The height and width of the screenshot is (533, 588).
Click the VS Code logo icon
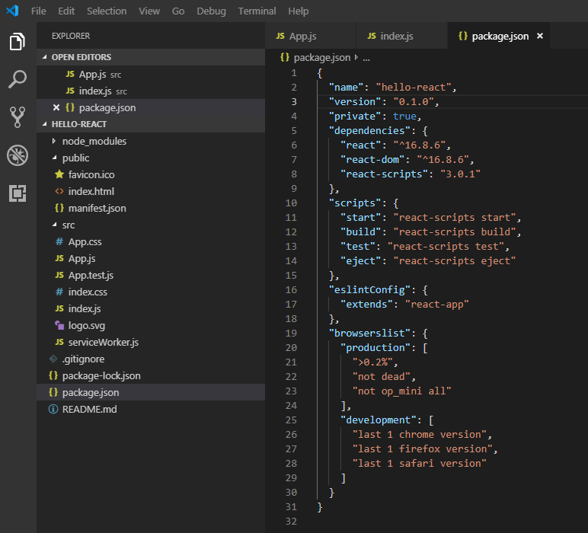[x=12, y=11]
